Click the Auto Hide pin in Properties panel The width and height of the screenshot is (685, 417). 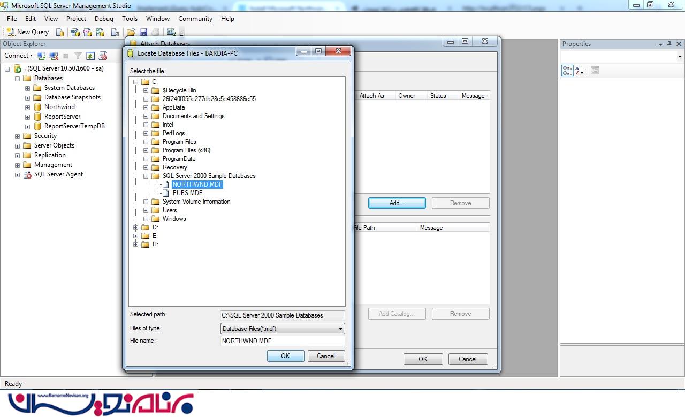click(x=669, y=44)
